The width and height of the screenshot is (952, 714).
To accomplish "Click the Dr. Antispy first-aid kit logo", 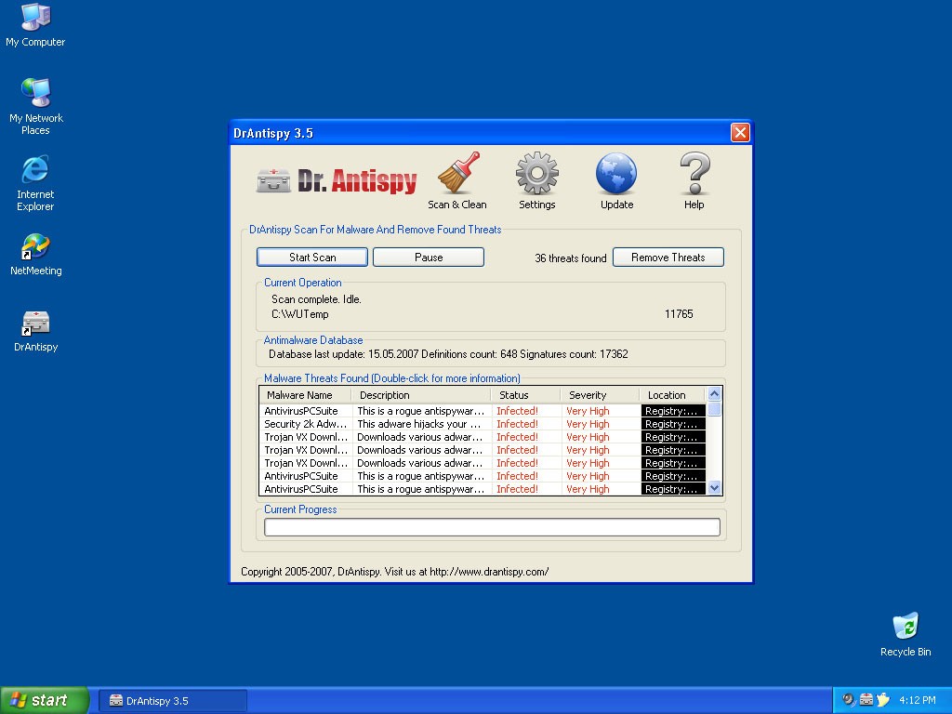I will pos(273,180).
